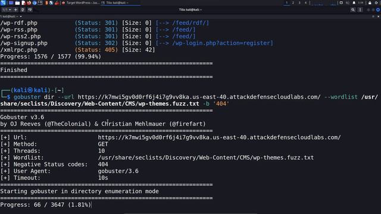Click the /wp-signup.php result row
Screen dimensions: 381x214
pyautogui.click(x=136, y=43)
